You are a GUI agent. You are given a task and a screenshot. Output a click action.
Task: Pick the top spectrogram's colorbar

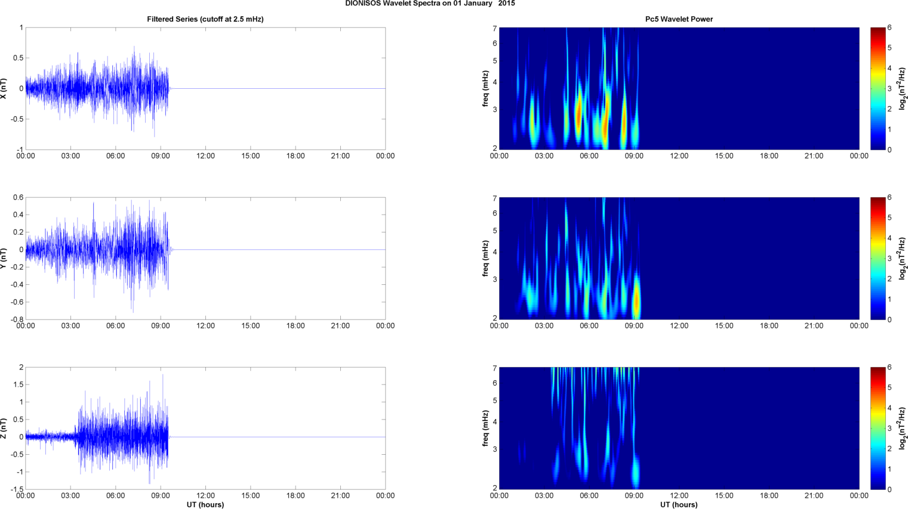[878, 88]
